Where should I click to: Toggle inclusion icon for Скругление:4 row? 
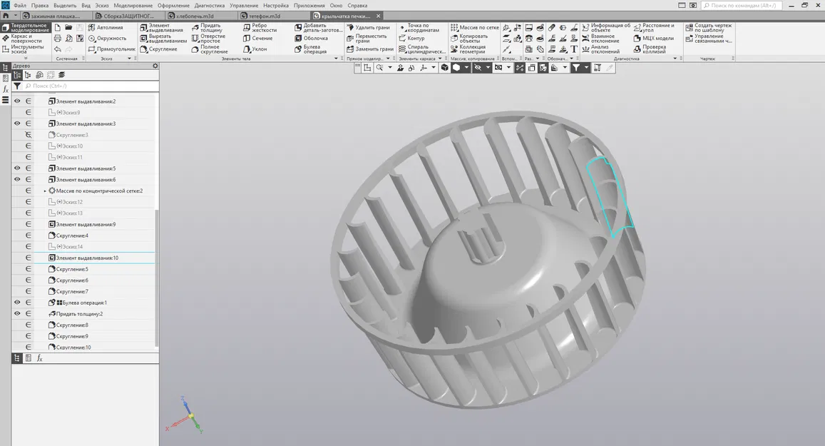[29, 235]
